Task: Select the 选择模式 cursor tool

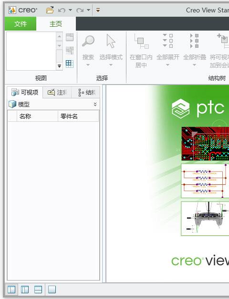Action: click(x=111, y=41)
